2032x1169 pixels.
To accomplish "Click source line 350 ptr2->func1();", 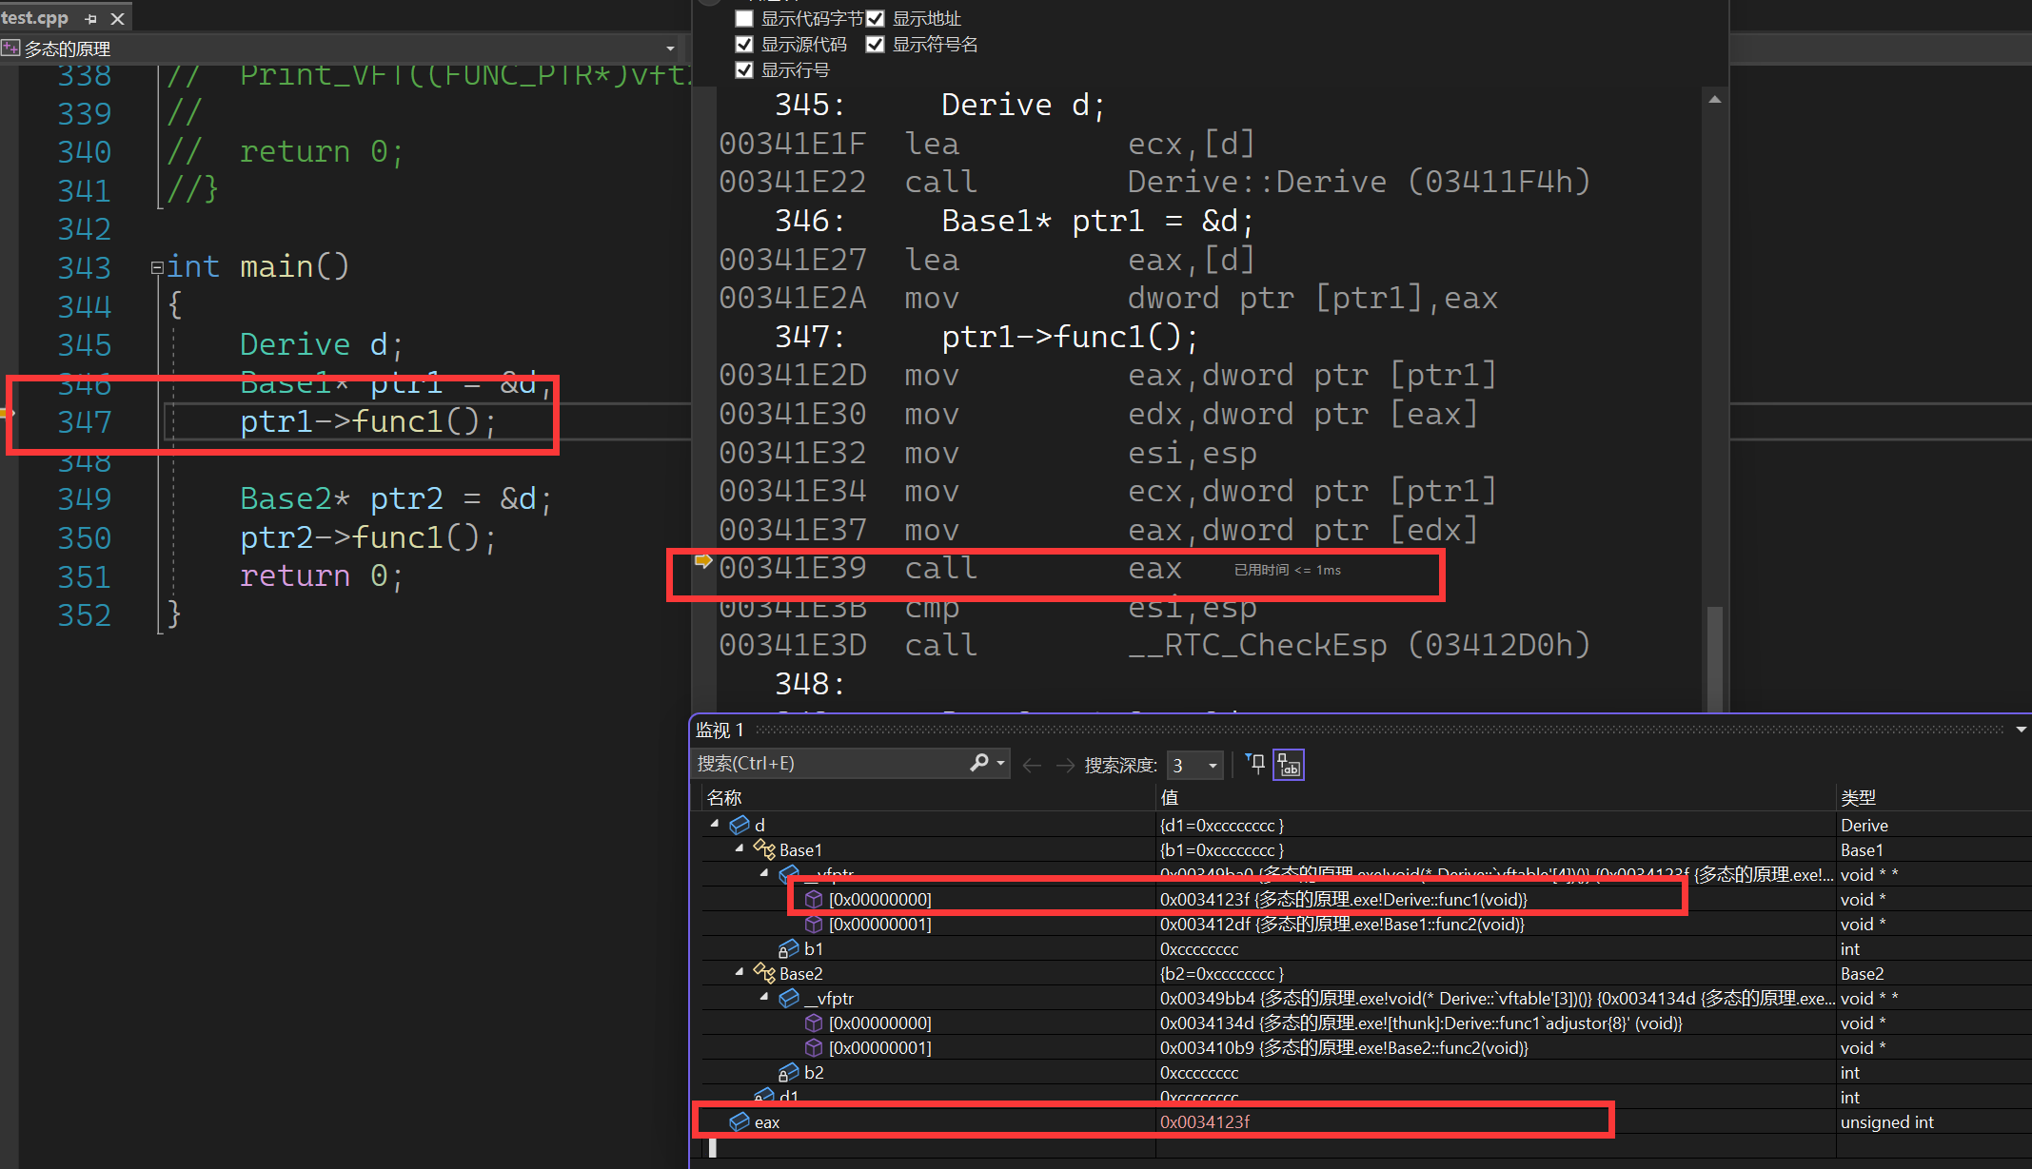I will [x=367, y=537].
